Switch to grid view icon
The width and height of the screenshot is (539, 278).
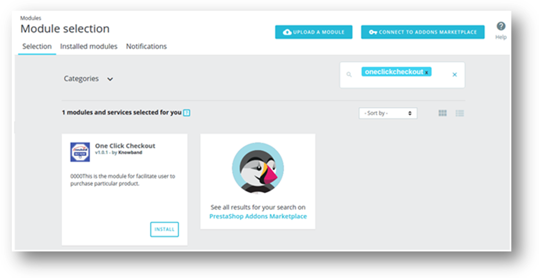pyautogui.click(x=442, y=113)
